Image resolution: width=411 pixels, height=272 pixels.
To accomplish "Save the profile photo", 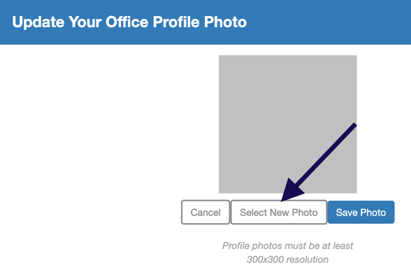I will tap(361, 212).
